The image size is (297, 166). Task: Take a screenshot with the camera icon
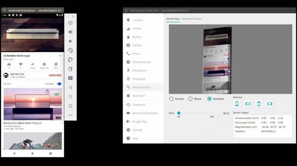pos(70,78)
